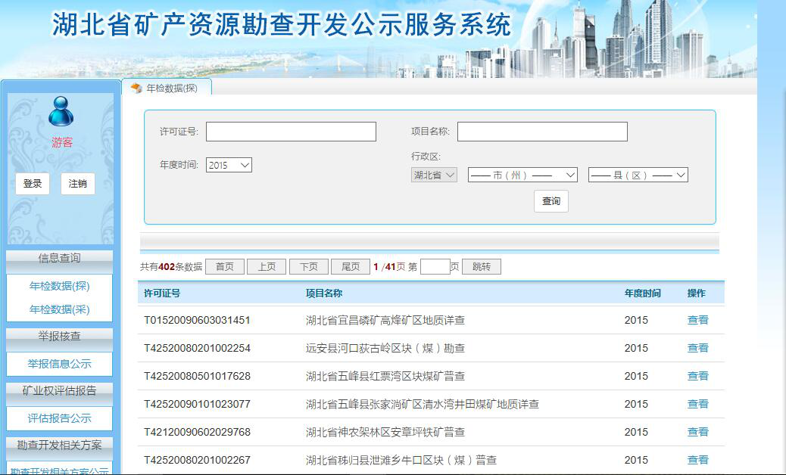The image size is (786, 475).
Task: Click the guest user avatar icon
Action: coord(61,111)
